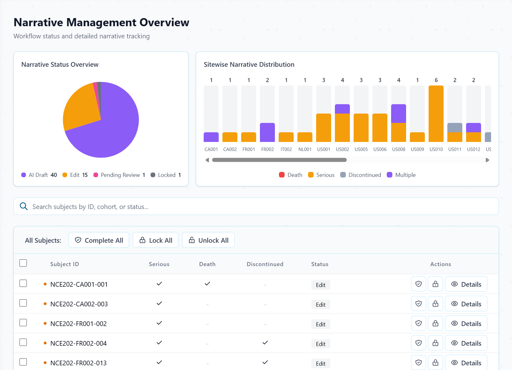Screen dimensions: 512x370
Task: Mark NCE202-FR002-004 complete with shield icon
Action: pos(419,343)
